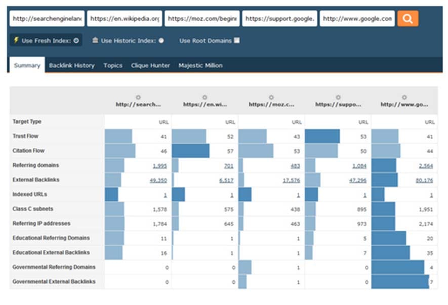
Task: Open the 80,176 external backlinks link
Action: (x=424, y=180)
